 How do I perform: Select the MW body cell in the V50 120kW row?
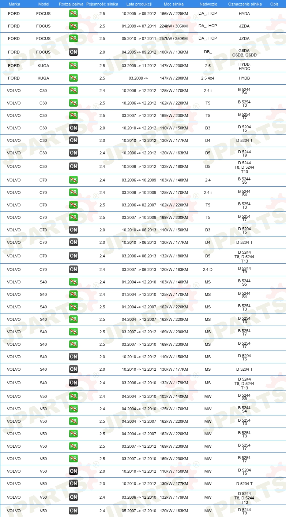point(208,511)
